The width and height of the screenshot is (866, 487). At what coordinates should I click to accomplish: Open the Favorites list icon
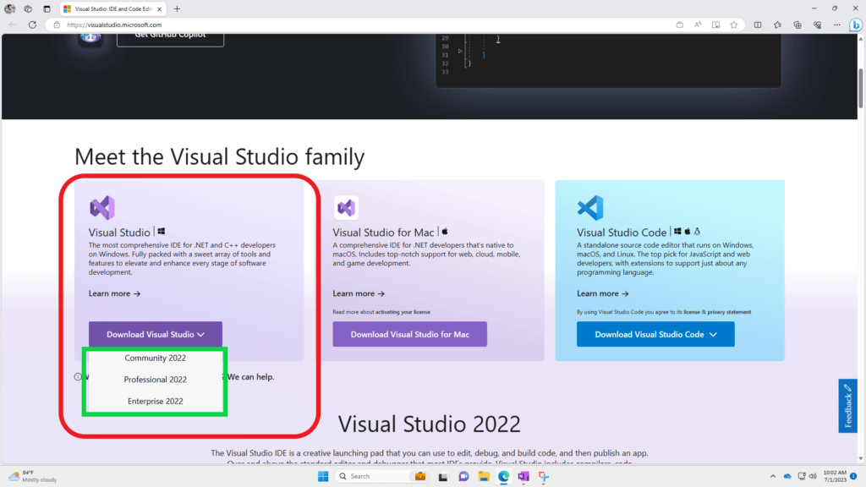click(x=778, y=25)
